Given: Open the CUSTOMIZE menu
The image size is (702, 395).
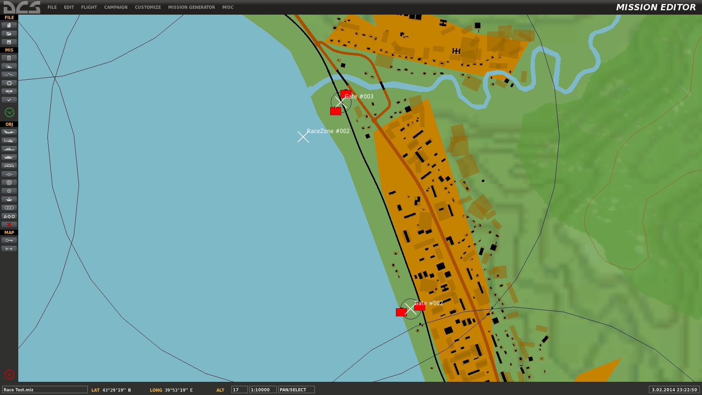Looking at the screenshot, I should [x=148, y=7].
